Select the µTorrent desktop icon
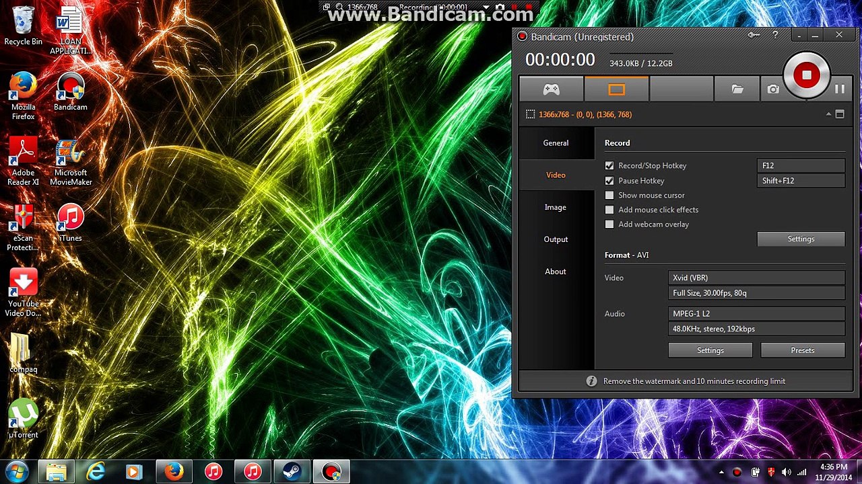Viewport: 862px width, 484px height. [23, 419]
